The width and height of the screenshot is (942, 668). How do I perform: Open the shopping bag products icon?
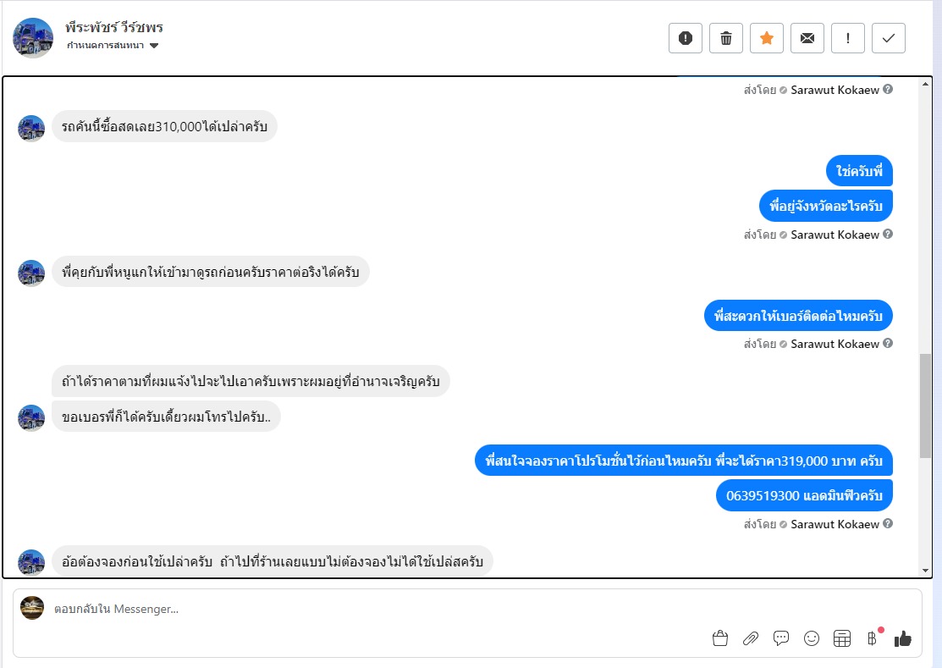click(x=720, y=639)
